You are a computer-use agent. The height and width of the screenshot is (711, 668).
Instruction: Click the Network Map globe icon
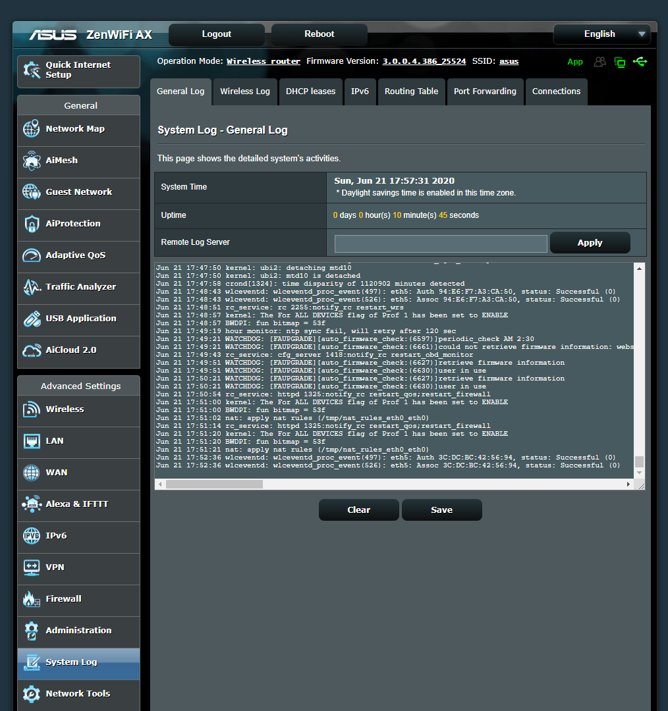click(32, 129)
